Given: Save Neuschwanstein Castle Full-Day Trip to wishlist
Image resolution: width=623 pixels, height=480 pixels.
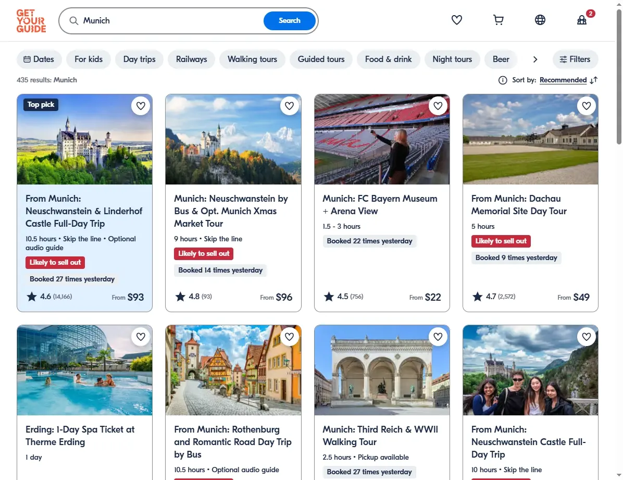Looking at the screenshot, I should tap(587, 337).
